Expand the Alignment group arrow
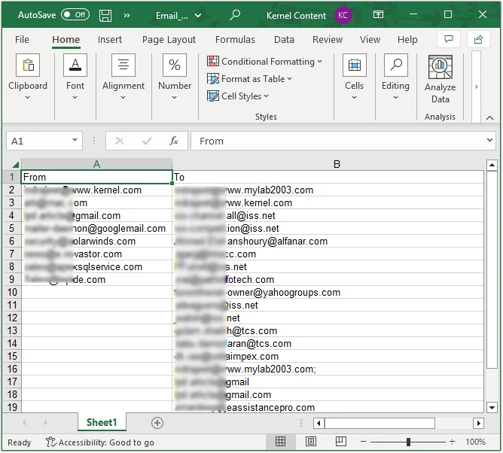This screenshot has height=453, width=503. click(123, 97)
